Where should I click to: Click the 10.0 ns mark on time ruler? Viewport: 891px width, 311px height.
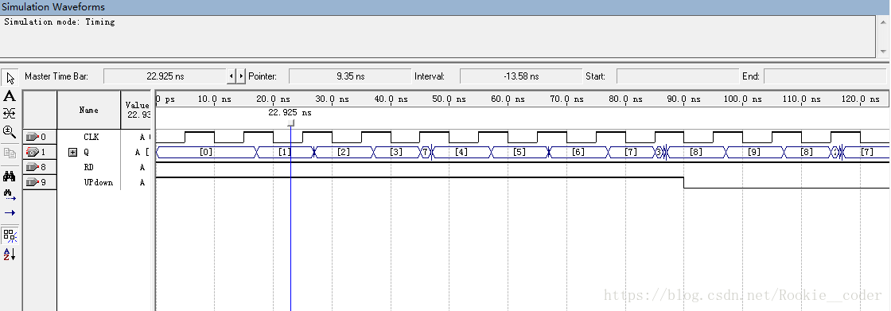point(214,99)
